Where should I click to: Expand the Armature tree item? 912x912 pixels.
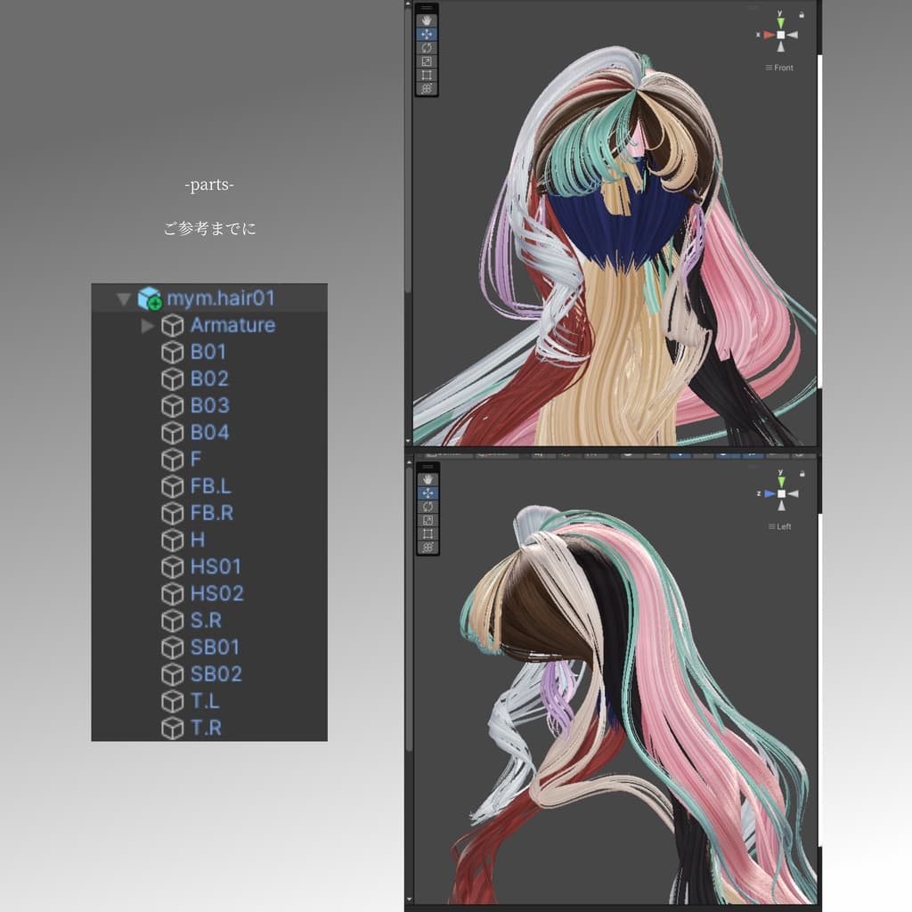coord(147,326)
